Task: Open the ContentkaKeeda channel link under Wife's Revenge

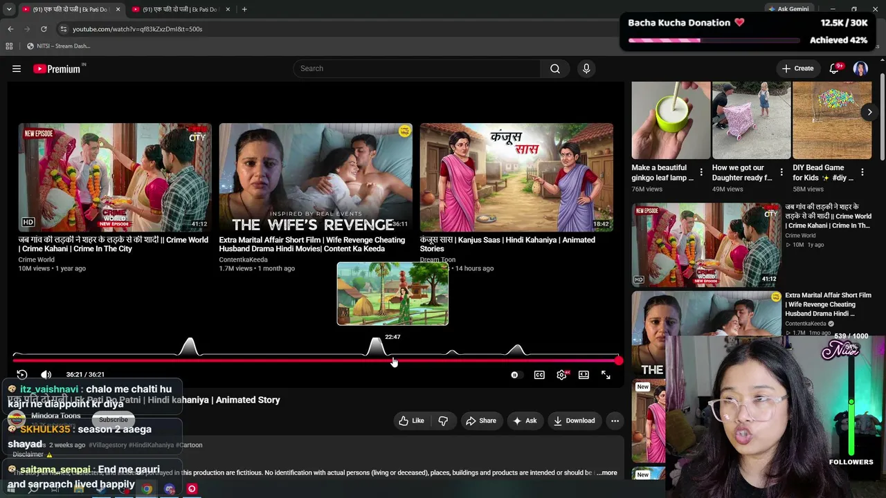Action: pyautogui.click(x=244, y=260)
